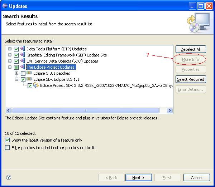Image resolution: width=215 pixels, height=187 pixels.
Task: Enable Filter patches included in other patches
Action: coord(8,148)
